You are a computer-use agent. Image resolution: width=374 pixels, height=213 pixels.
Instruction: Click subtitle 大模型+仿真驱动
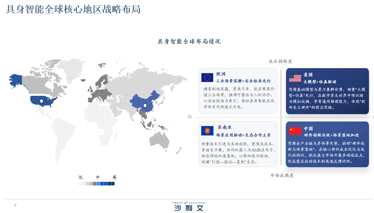tap(320, 82)
